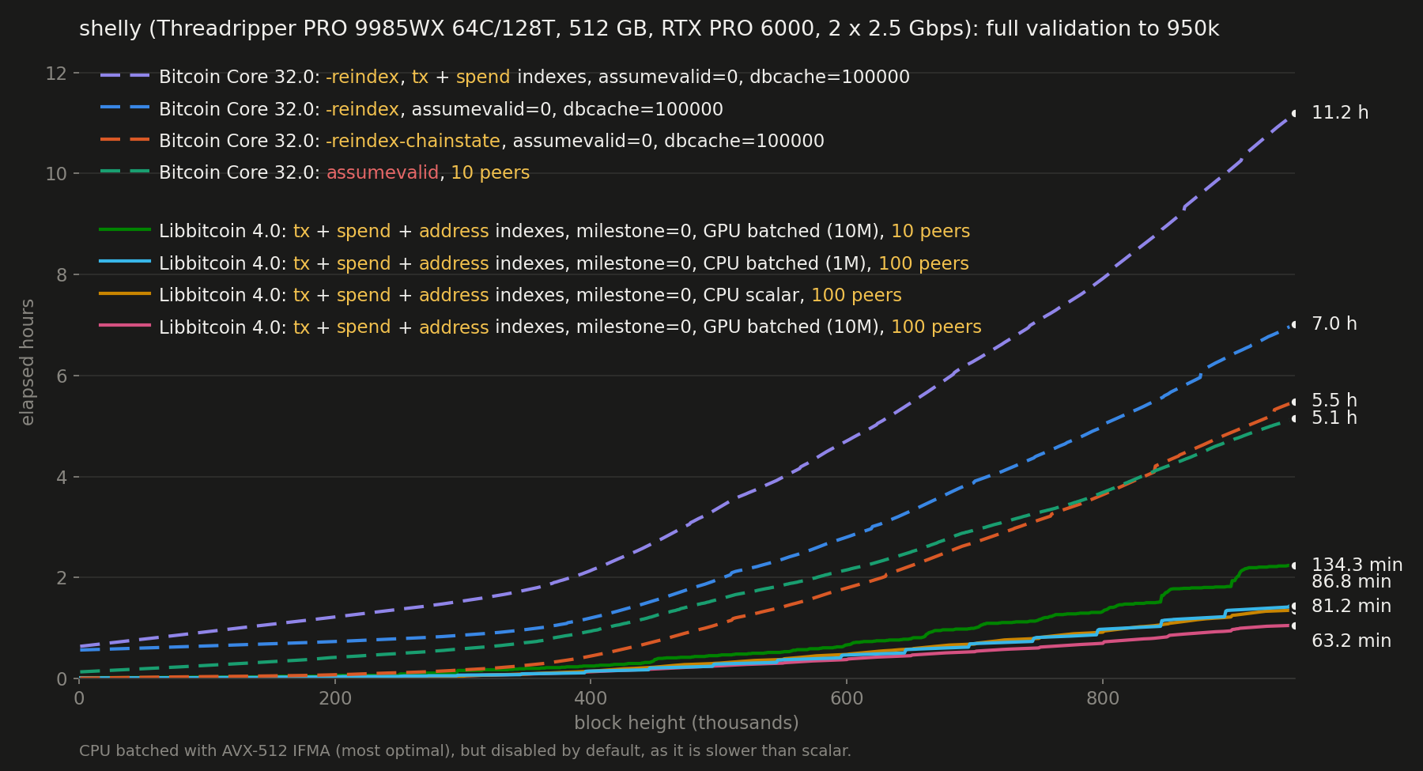Click the y-axis tick label '8'
The image size is (1423, 771).
pyautogui.click(x=62, y=275)
